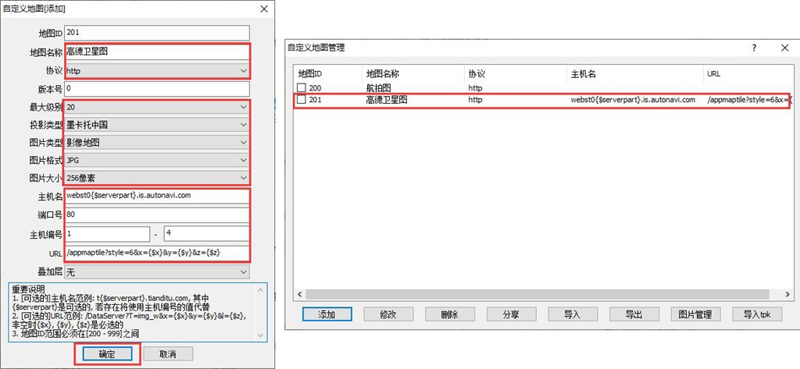Screen dimensions: 800x369
Task: Tick the checkbox for map ID 200
Action: (302, 87)
